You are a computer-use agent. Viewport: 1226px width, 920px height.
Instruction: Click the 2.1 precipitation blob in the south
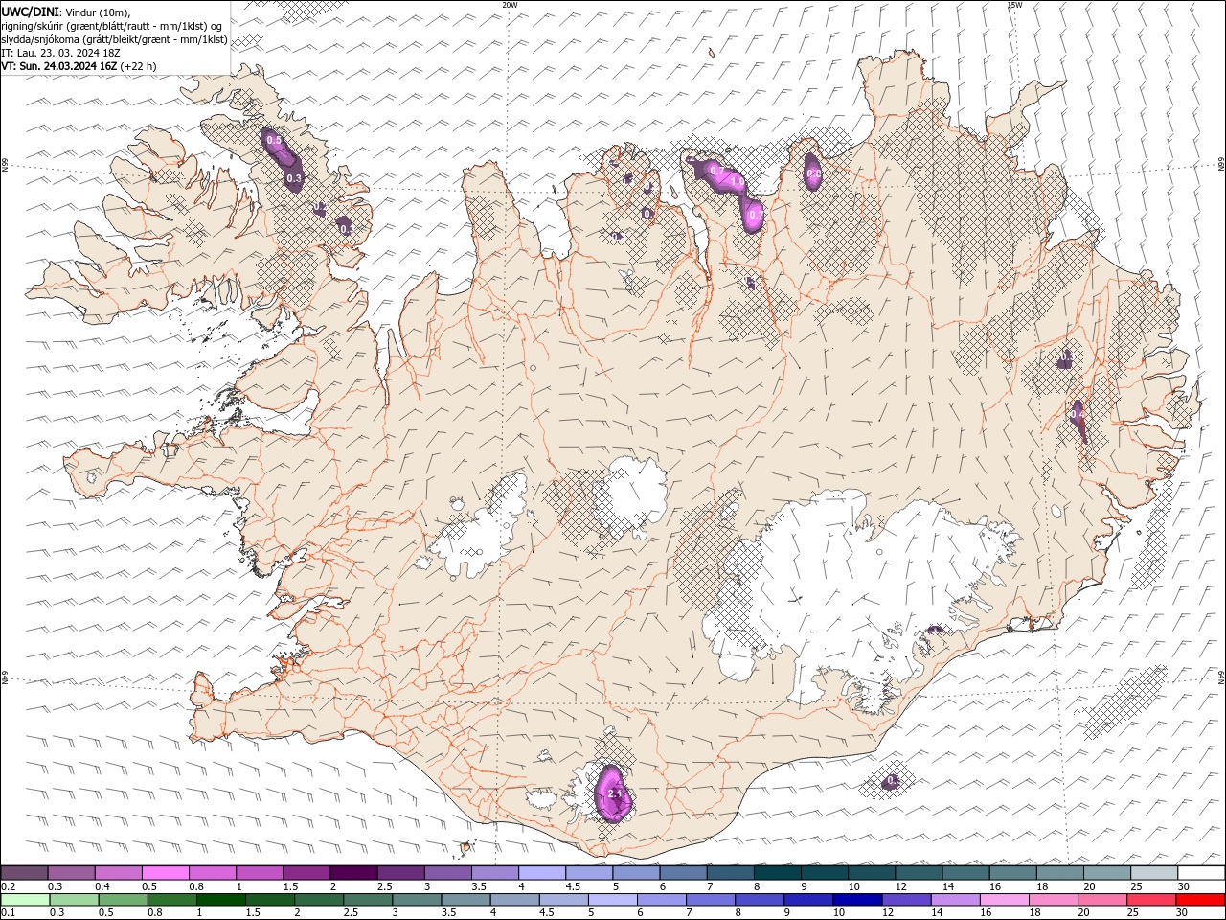[x=613, y=793]
